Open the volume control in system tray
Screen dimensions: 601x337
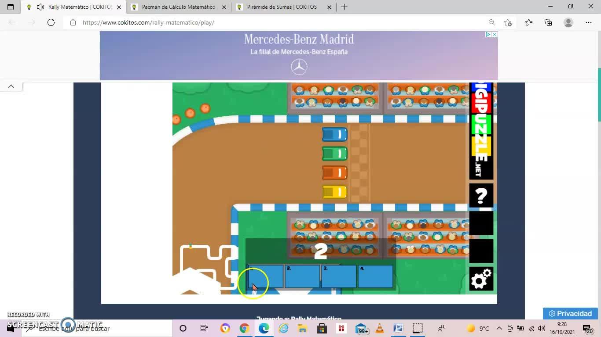pos(542,328)
